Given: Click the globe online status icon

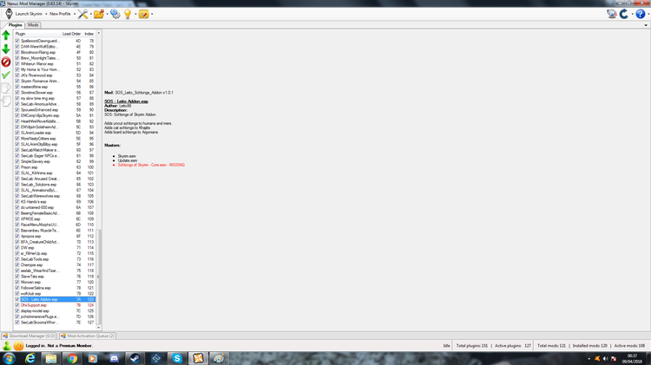Looking at the screenshot, I should 612,14.
